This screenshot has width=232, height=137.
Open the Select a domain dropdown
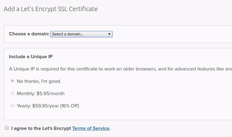(x=81, y=34)
